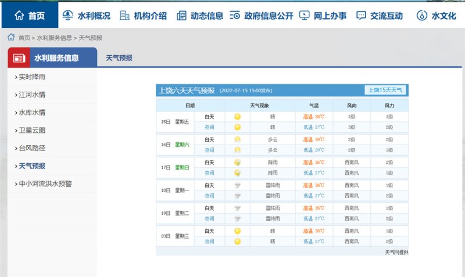The height and width of the screenshot is (277, 465).
Task: Click the 网上办事 monitor icon
Action: (304, 16)
